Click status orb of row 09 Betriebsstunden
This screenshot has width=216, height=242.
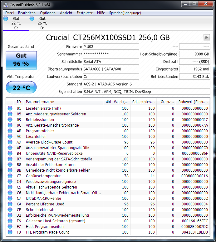(x=10, y=119)
